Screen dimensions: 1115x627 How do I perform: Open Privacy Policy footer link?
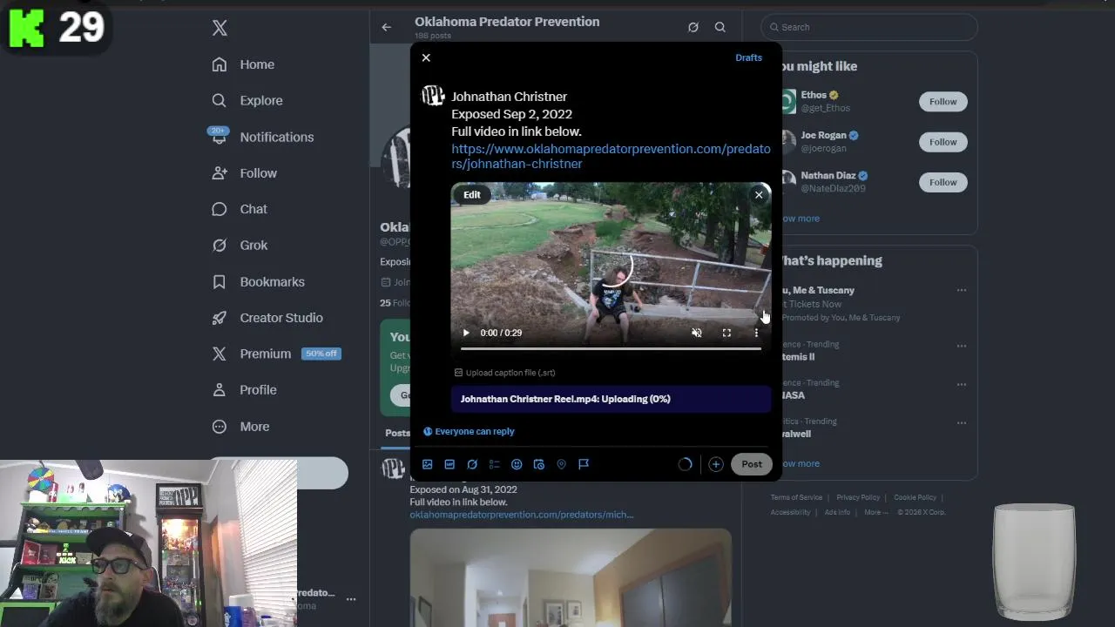(858, 497)
